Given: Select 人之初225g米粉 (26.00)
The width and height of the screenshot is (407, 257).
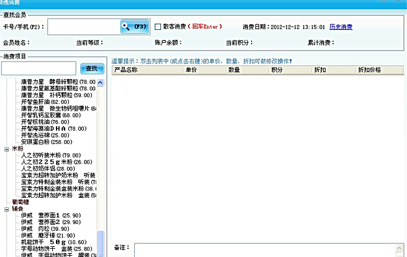Looking at the screenshot, I should tap(57, 162).
